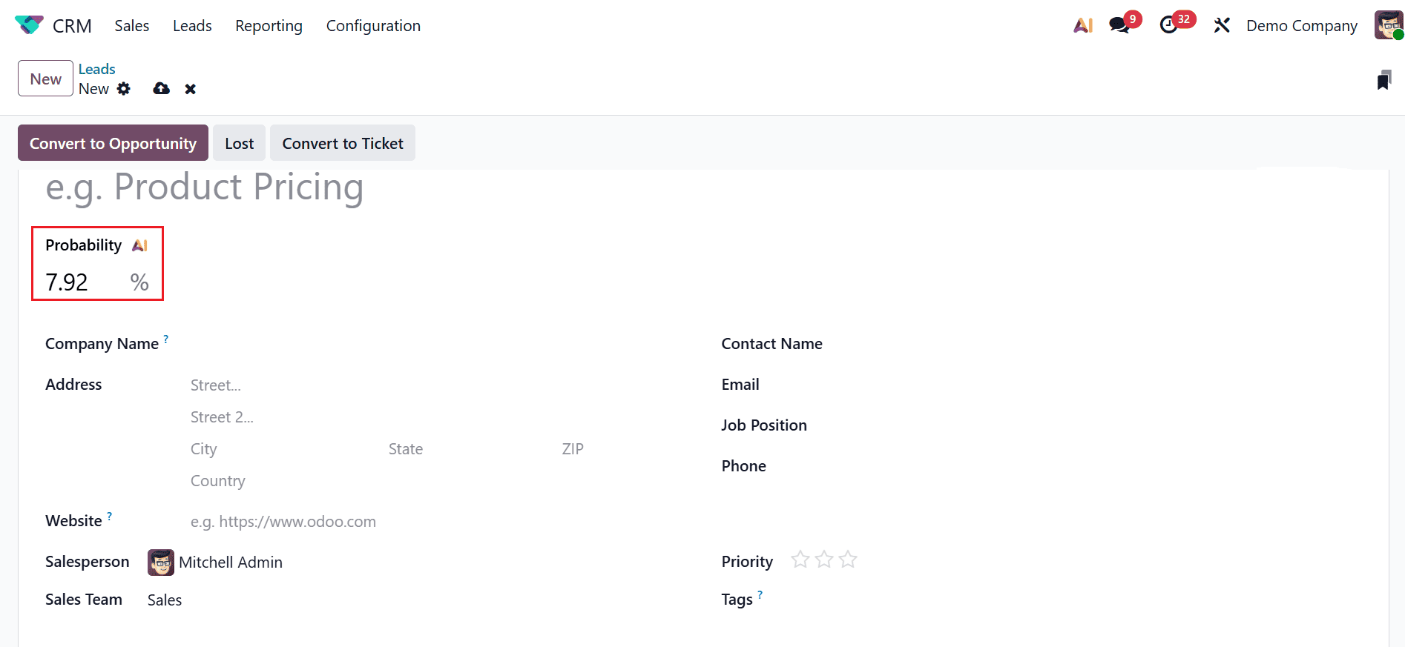Open the Demo Company switcher
The height and width of the screenshot is (647, 1405).
coord(1302,25)
